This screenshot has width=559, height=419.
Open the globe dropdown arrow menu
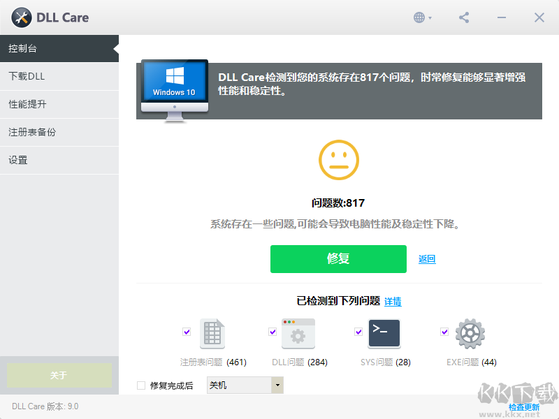(x=429, y=17)
